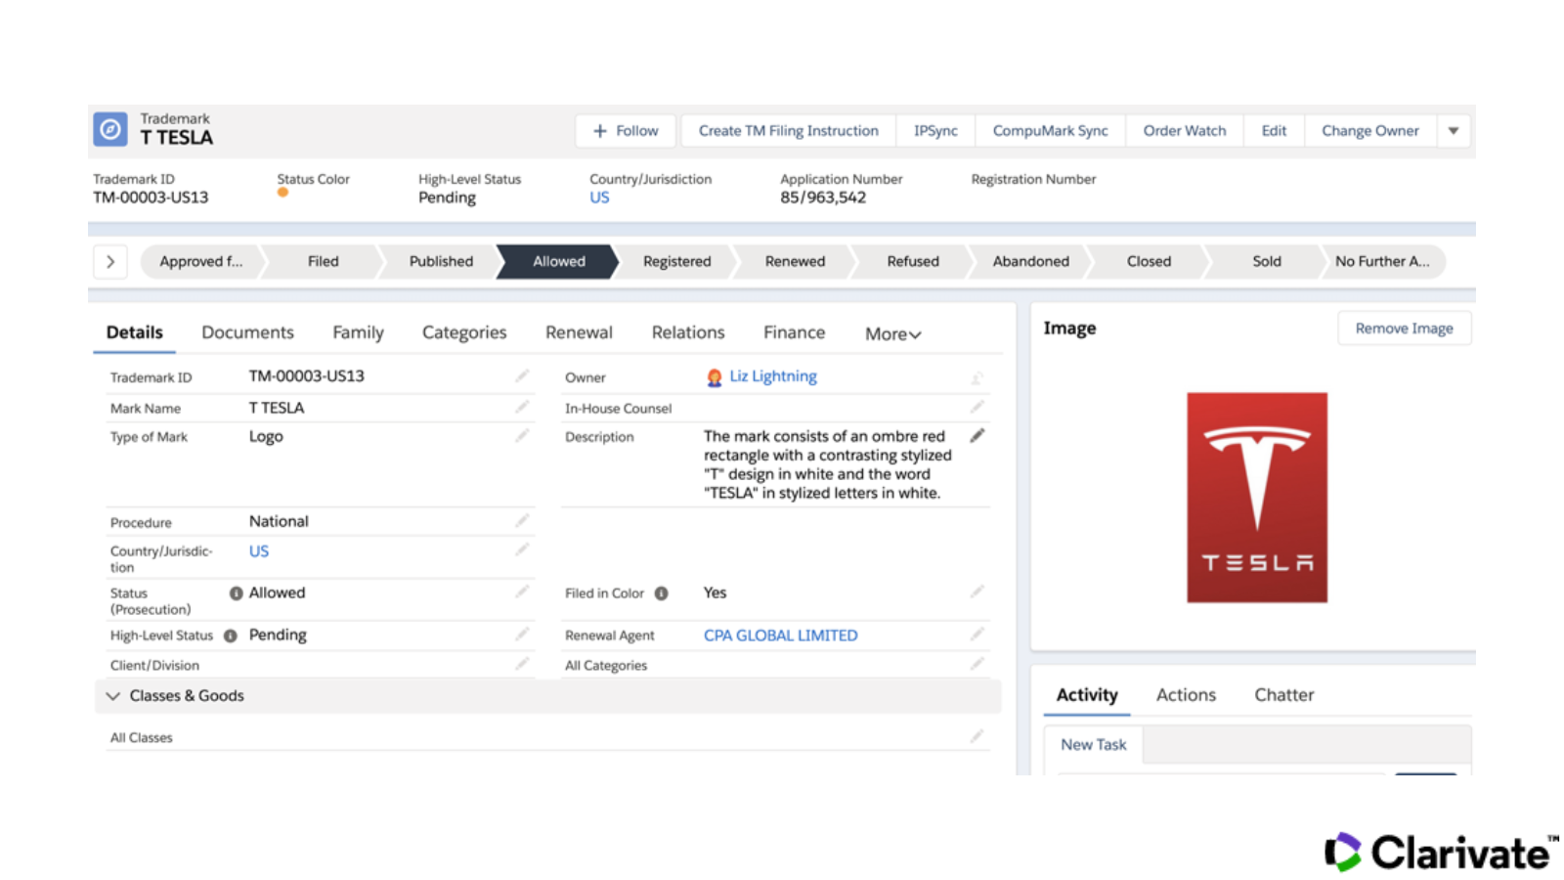Edit In-House Counsel with pencil icon
1564x880 pixels.
(977, 407)
